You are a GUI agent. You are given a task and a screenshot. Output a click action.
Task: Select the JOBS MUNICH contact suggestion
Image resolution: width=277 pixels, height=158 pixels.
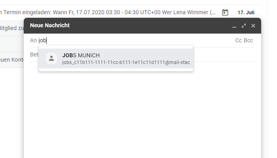(116, 58)
